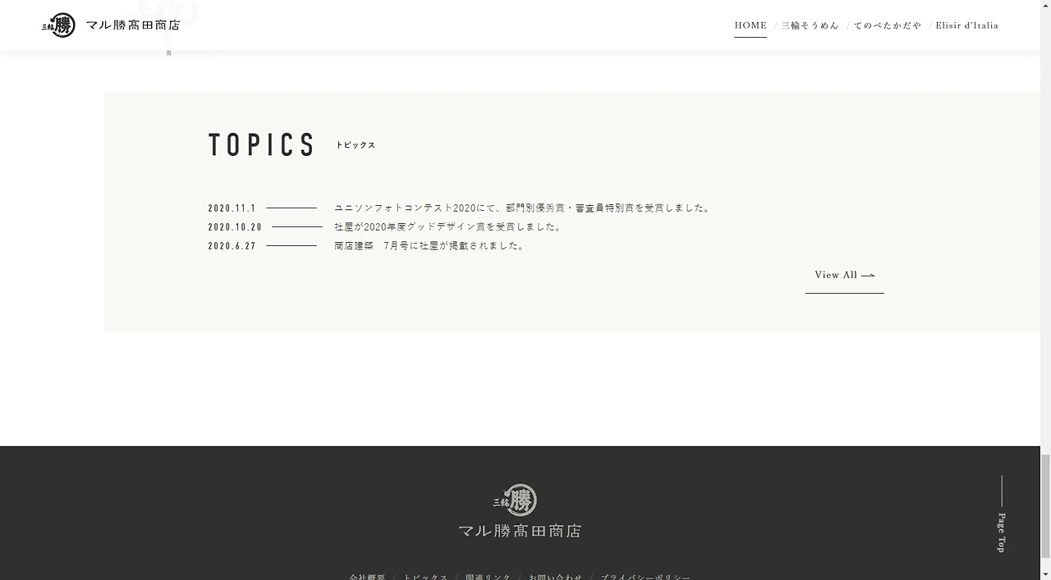
Task: Open the 三輪そうめん page
Action: point(810,25)
